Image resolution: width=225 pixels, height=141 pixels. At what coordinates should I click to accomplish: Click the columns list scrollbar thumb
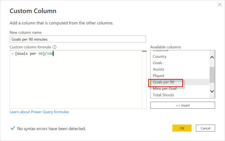pos(212,75)
